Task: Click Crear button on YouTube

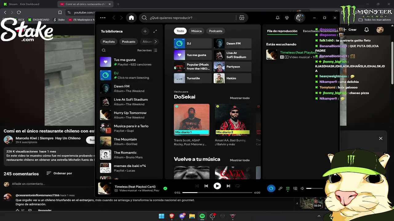Action: [350, 30]
